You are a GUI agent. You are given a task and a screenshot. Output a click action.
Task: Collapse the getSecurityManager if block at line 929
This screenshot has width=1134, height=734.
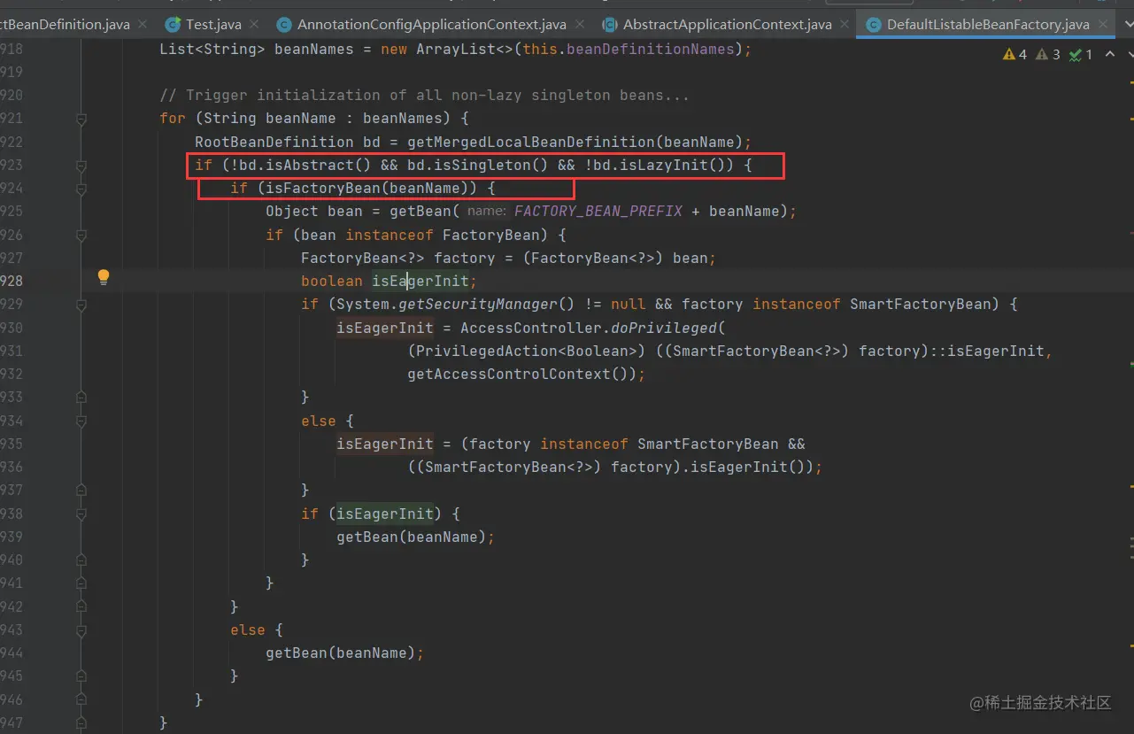pos(81,305)
